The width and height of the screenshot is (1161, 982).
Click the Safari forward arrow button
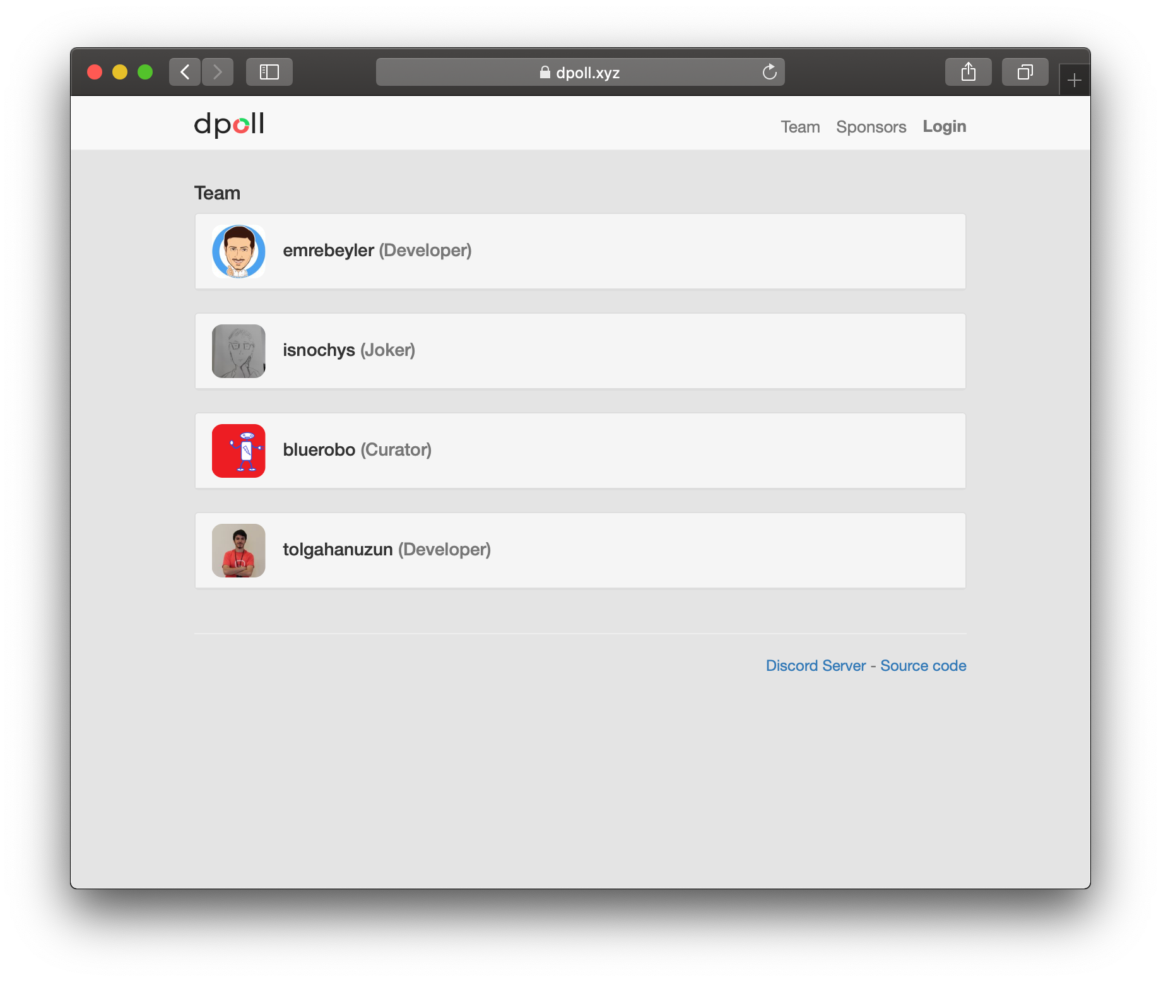tap(218, 72)
